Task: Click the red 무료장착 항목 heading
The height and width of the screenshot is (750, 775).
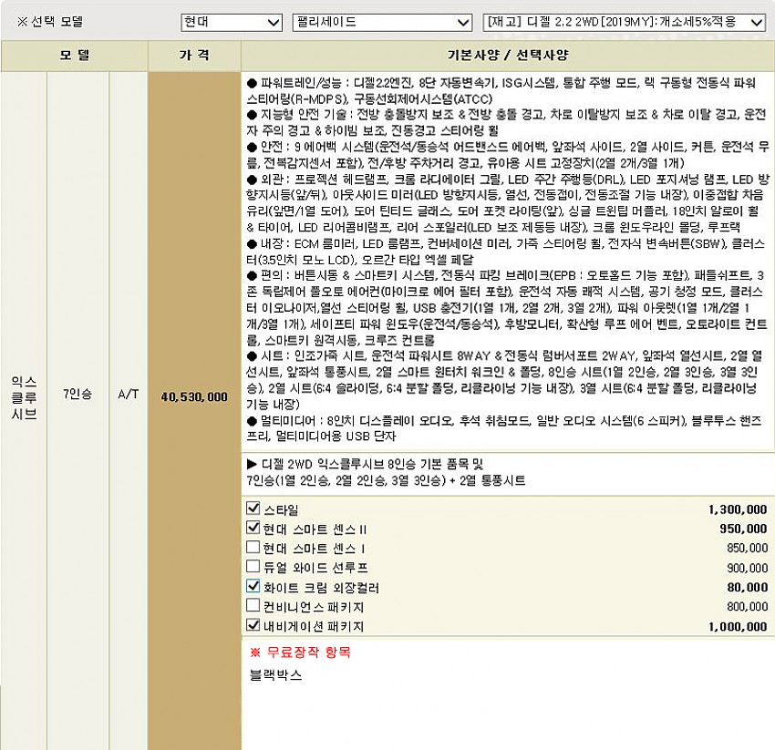Action: [x=300, y=652]
